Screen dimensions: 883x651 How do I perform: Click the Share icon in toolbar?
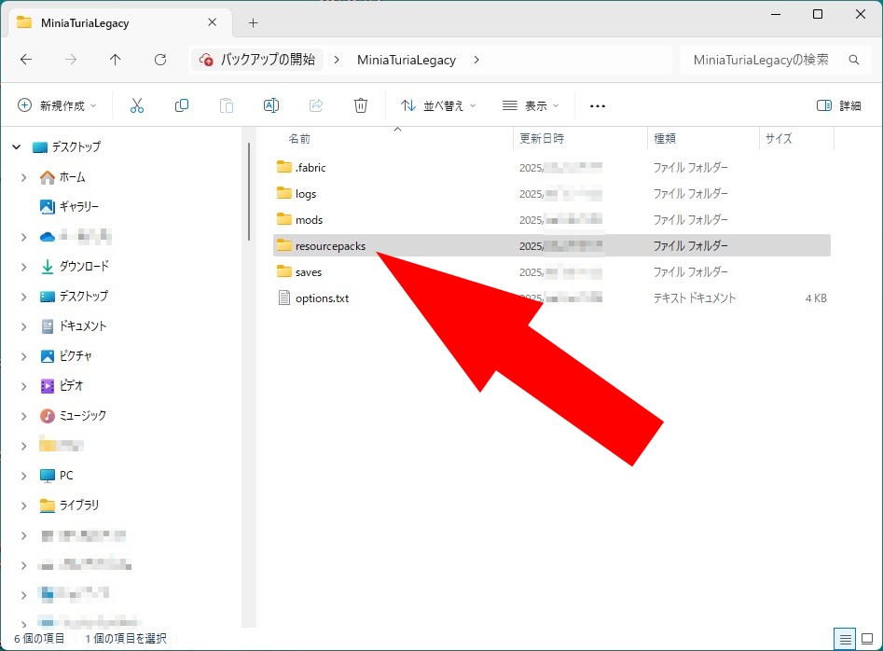316,105
